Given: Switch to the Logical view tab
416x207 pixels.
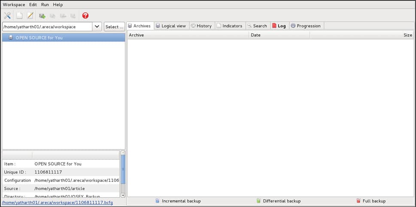Looking at the screenshot, I should point(172,26).
